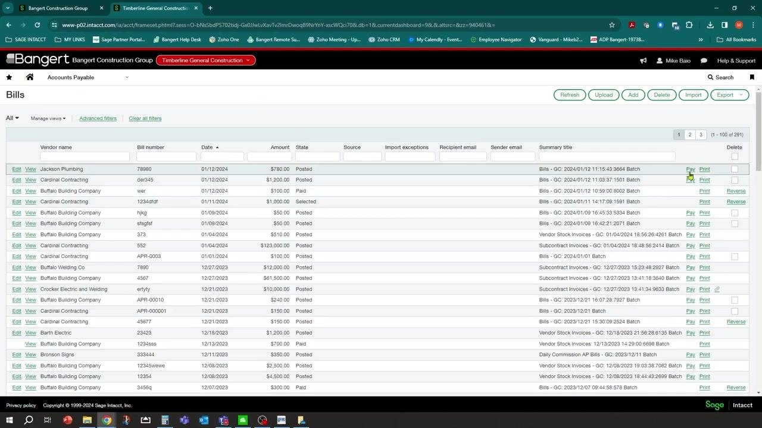762x428 pixels.
Task: Click the attachment paperclip on Crocker Electric row
Action: pyautogui.click(x=717, y=289)
